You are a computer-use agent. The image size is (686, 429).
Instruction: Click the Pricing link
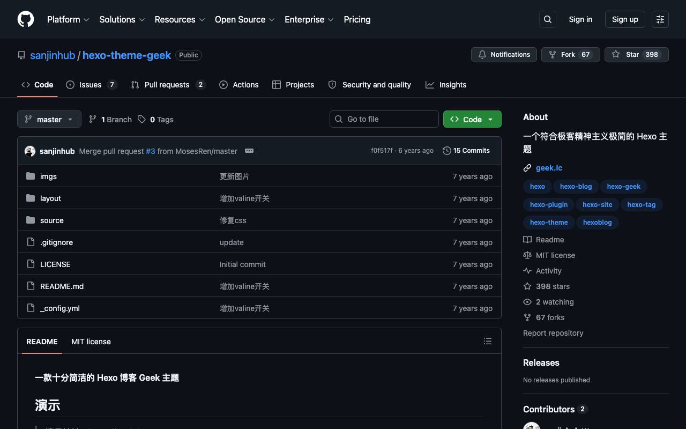coord(357,19)
